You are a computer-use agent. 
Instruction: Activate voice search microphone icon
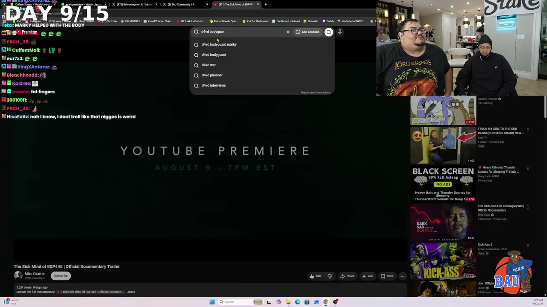click(x=340, y=32)
